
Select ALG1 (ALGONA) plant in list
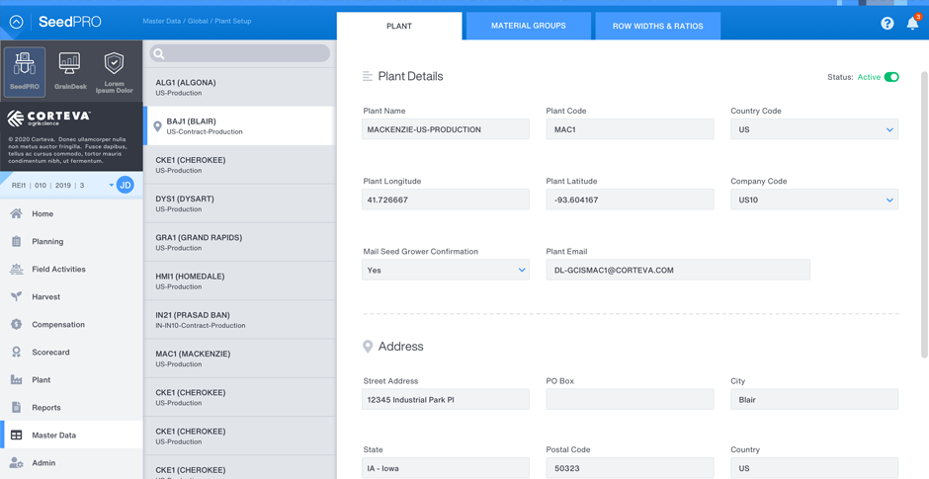tap(239, 87)
